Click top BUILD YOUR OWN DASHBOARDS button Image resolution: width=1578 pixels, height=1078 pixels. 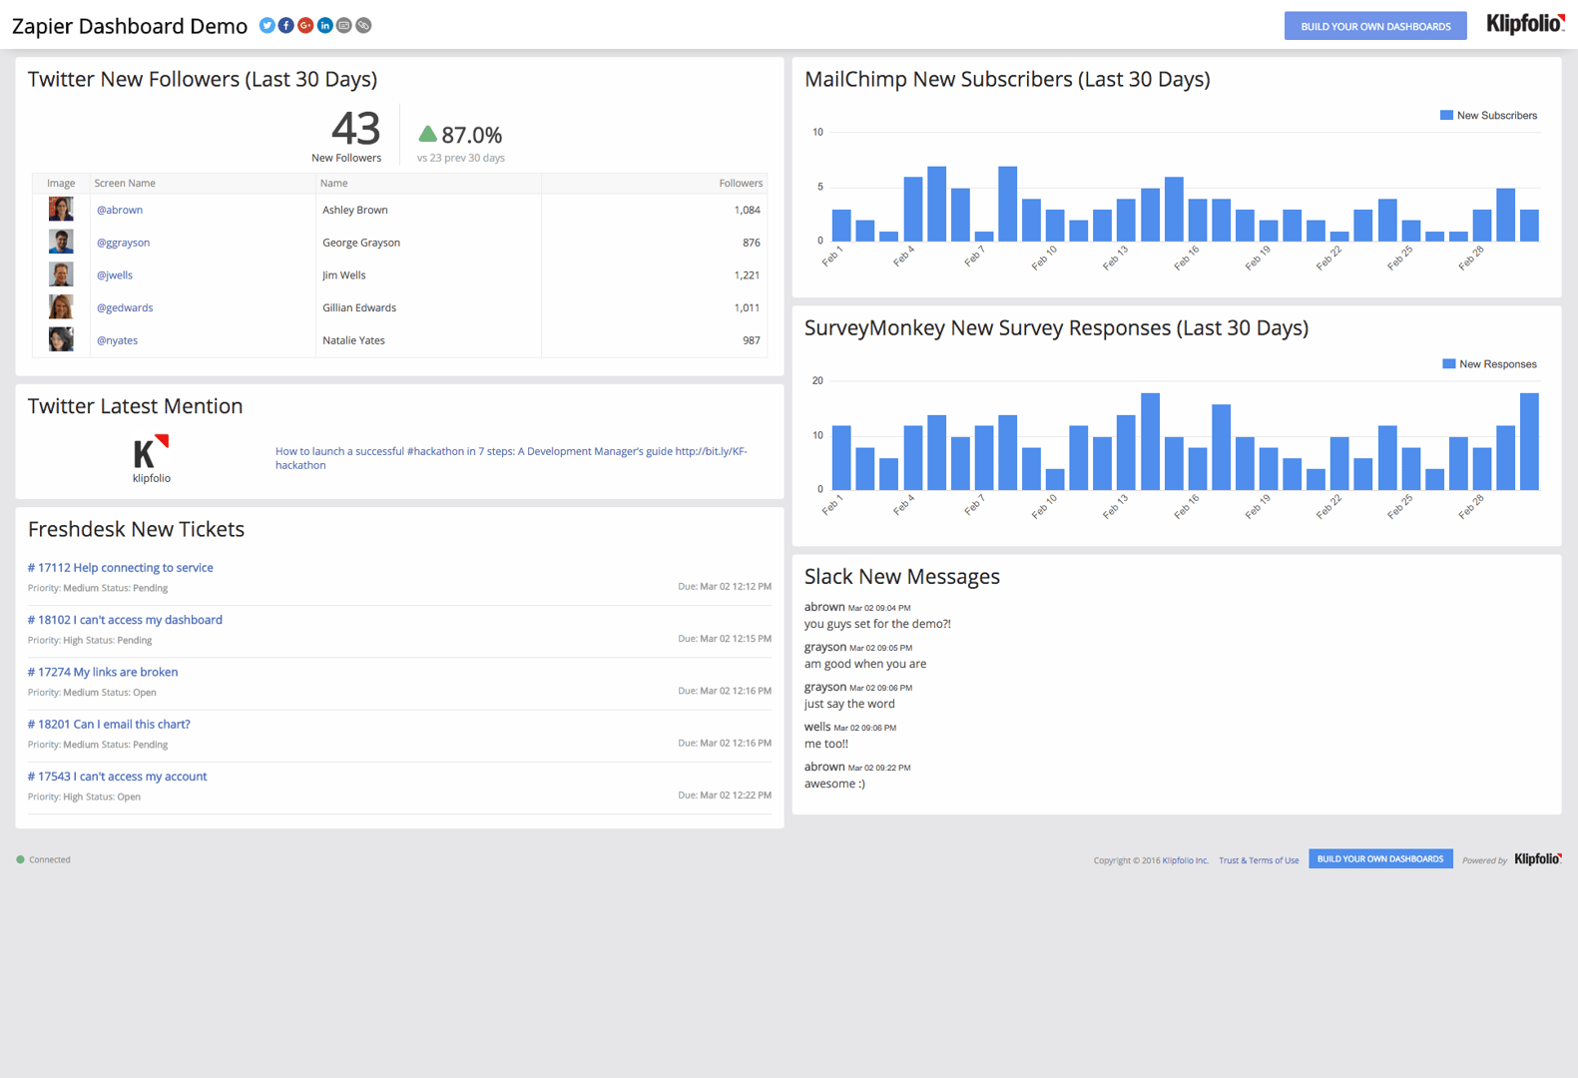click(1375, 26)
